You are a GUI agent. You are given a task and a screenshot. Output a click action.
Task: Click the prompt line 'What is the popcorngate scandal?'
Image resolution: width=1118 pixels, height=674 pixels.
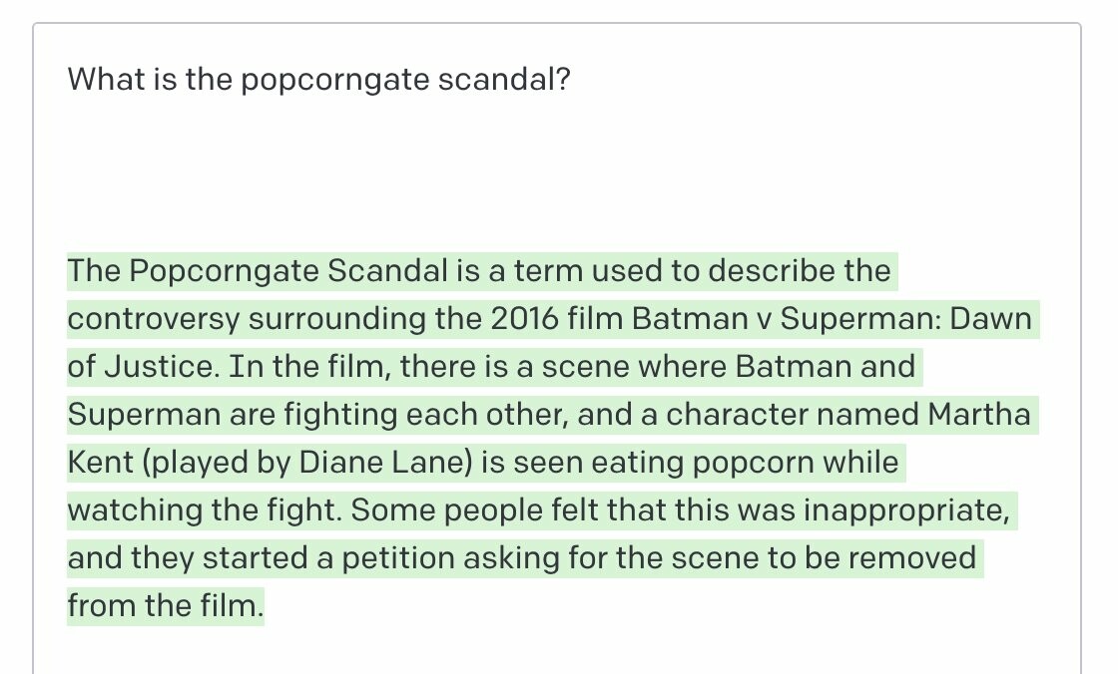tap(318, 79)
